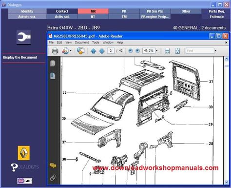Expand the Find options dropdown arrow
This screenshot has height=188, width=231.
pyautogui.click(x=215, y=51)
